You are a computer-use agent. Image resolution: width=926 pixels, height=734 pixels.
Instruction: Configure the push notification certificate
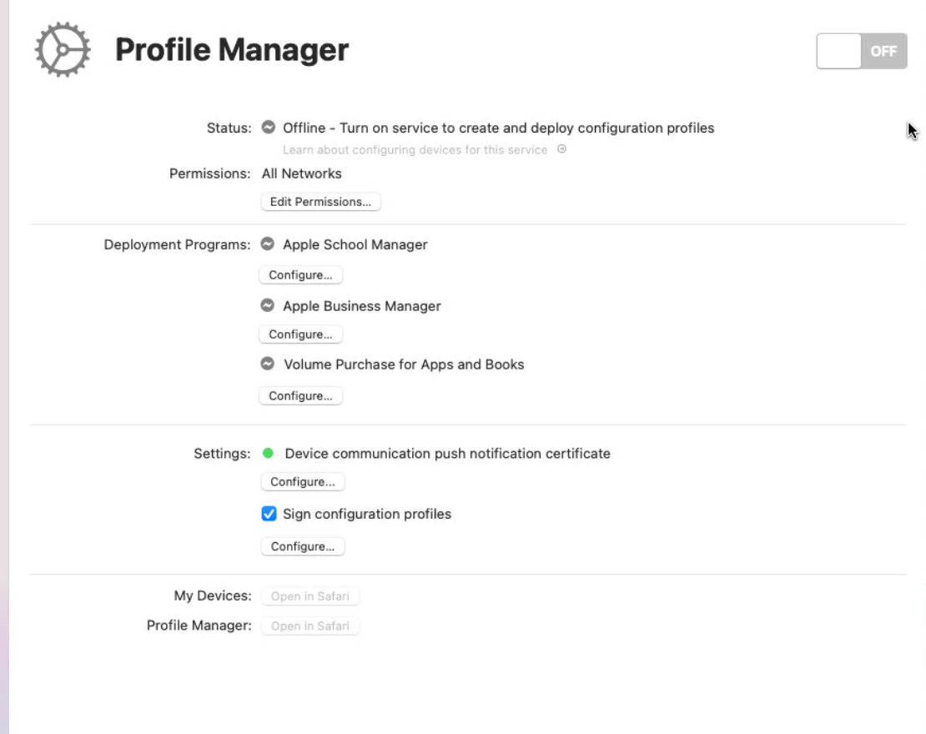tap(302, 482)
